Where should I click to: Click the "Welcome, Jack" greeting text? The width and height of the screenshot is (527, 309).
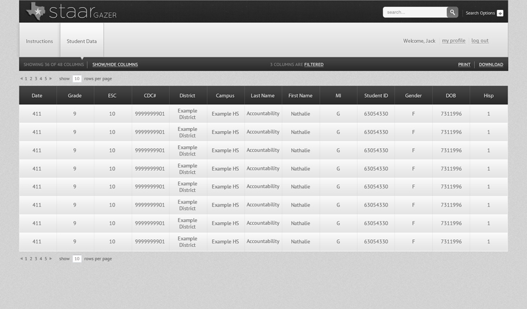pyautogui.click(x=419, y=40)
